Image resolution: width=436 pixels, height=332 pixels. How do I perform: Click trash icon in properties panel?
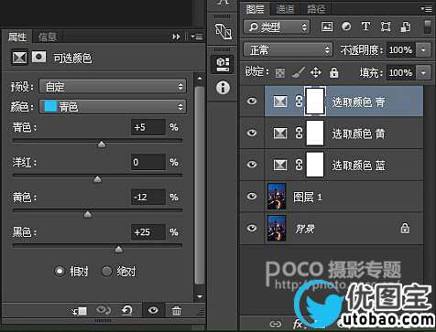click(177, 311)
